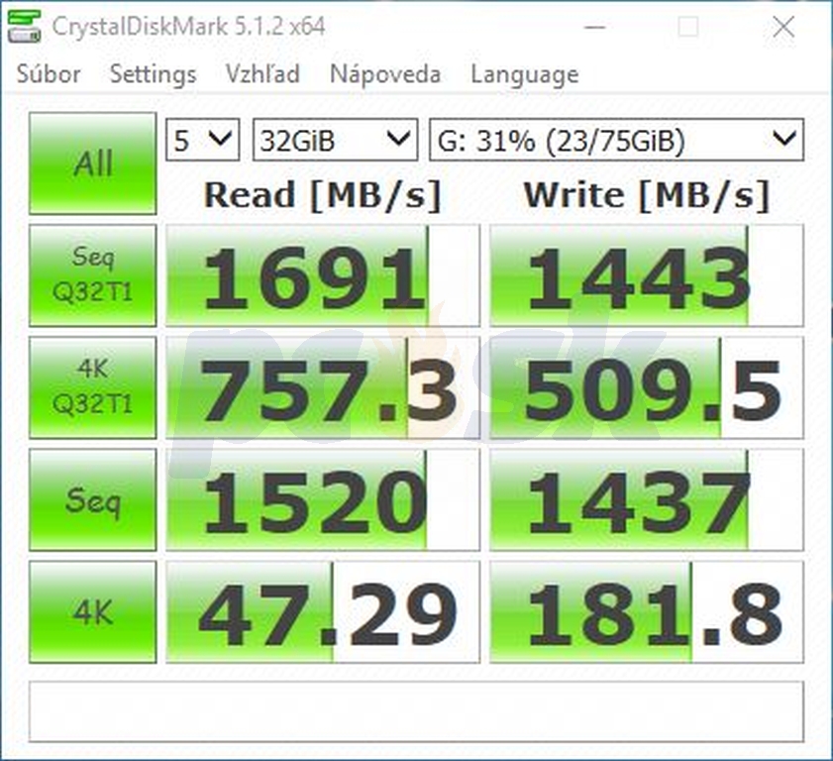The width and height of the screenshot is (833, 761).
Task: Run the plain Seq test button
Action: tap(93, 499)
